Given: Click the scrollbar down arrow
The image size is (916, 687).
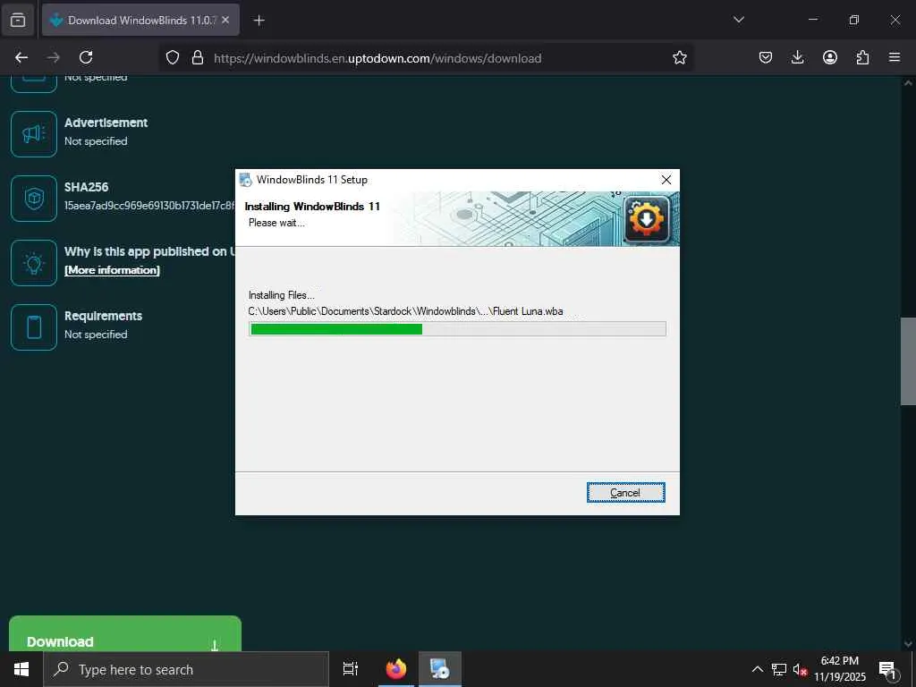Looking at the screenshot, I should [908, 644].
